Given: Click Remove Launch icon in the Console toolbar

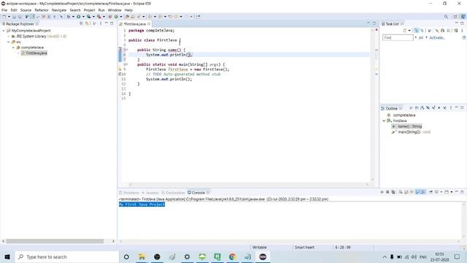Looking at the screenshot, I should click(387, 192).
